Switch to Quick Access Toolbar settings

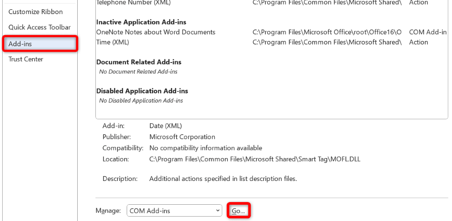39,27
